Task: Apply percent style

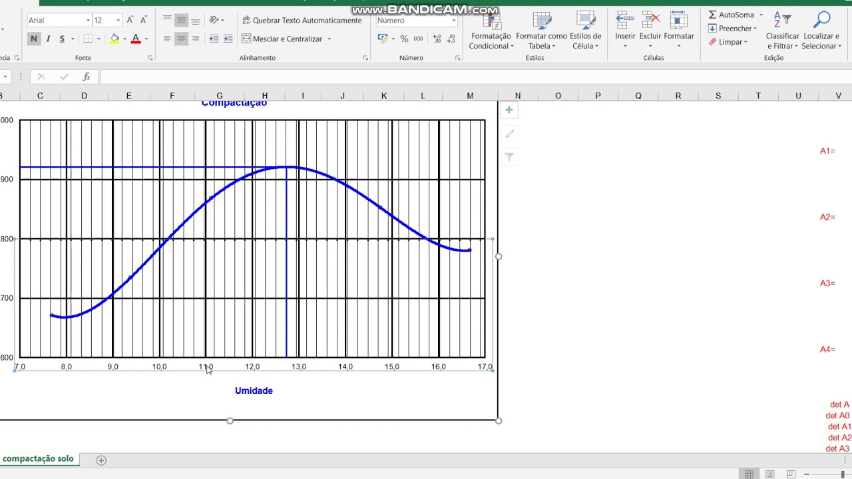Action: 404,39
